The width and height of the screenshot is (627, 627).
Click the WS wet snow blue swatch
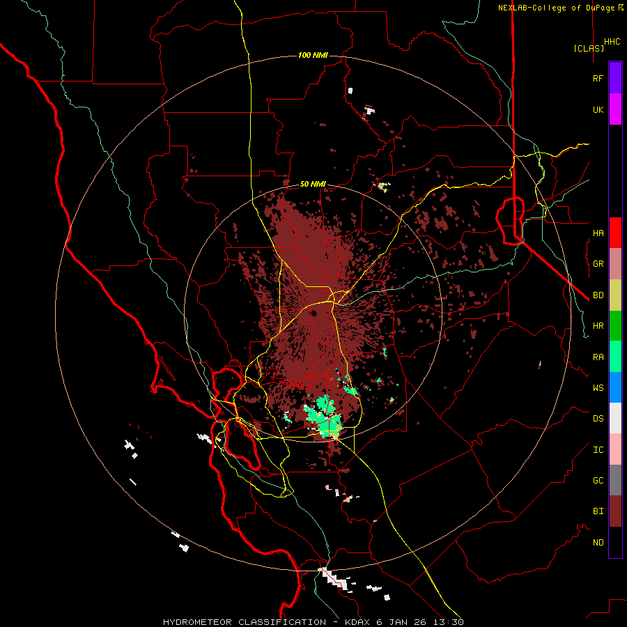click(x=615, y=387)
